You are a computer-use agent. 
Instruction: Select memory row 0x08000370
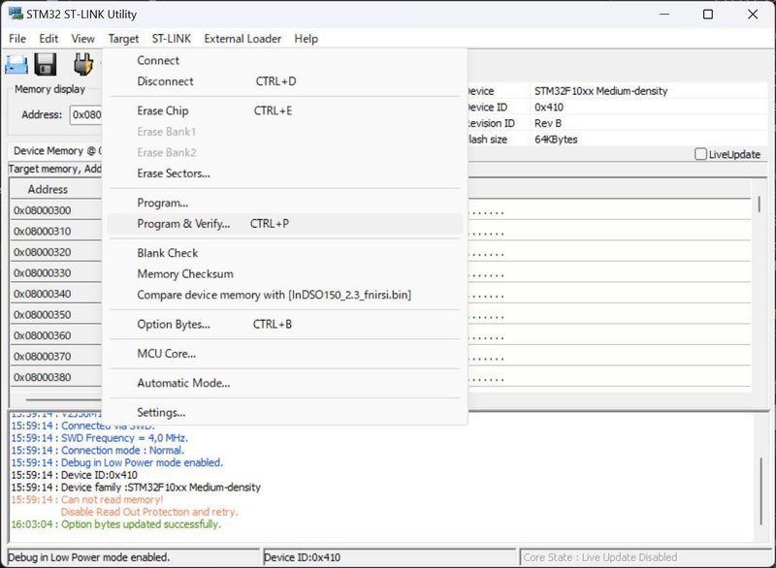pyautogui.click(x=55, y=356)
